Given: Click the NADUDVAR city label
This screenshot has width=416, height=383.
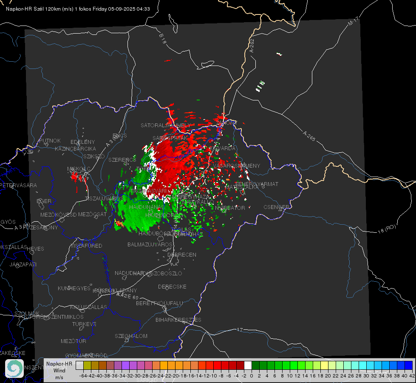Looking at the screenshot, I should click(x=129, y=273).
